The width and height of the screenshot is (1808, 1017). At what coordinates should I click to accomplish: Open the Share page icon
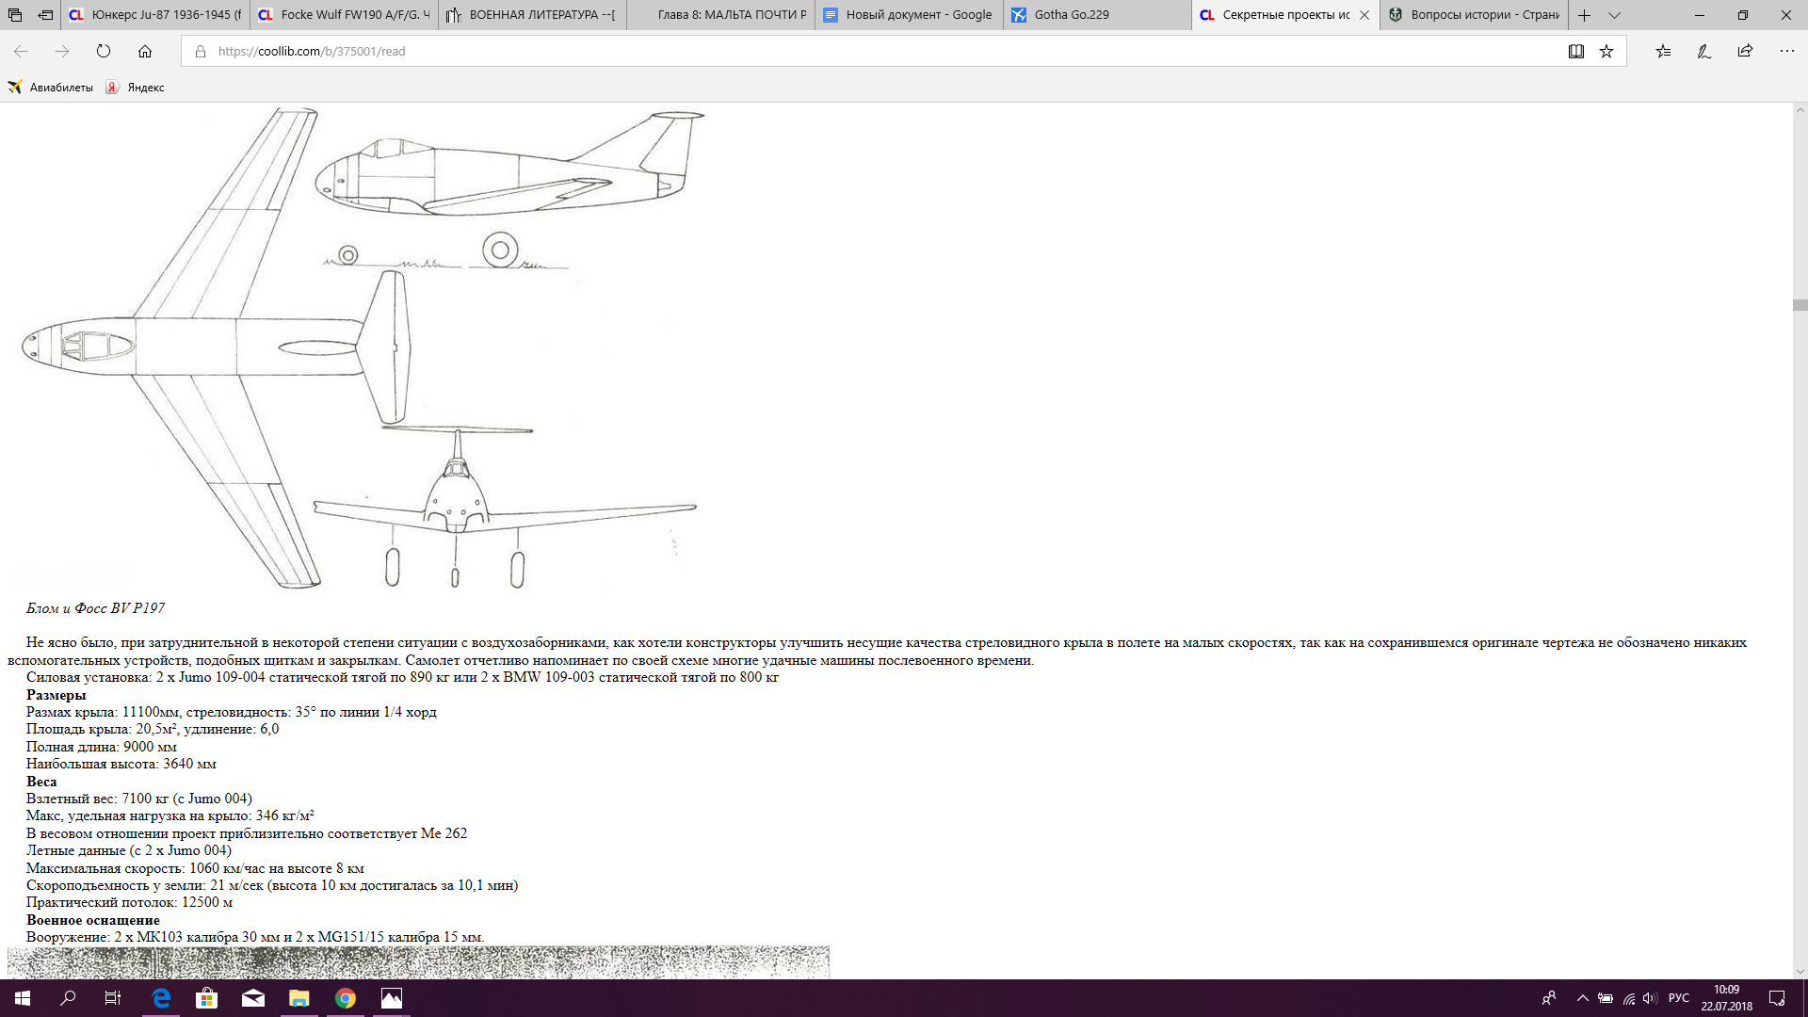tap(1745, 51)
